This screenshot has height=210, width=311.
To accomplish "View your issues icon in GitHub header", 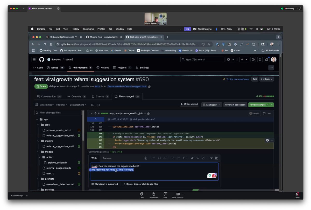I will 253,60.
